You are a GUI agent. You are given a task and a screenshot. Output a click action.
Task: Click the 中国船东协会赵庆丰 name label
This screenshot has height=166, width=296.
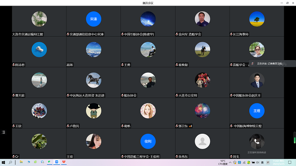click(247, 95)
